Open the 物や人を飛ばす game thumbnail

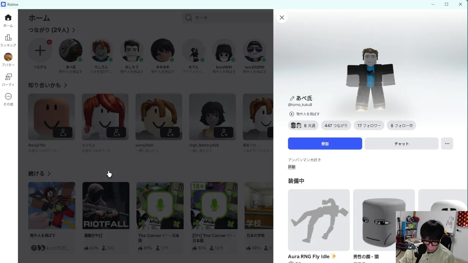[x=52, y=206]
